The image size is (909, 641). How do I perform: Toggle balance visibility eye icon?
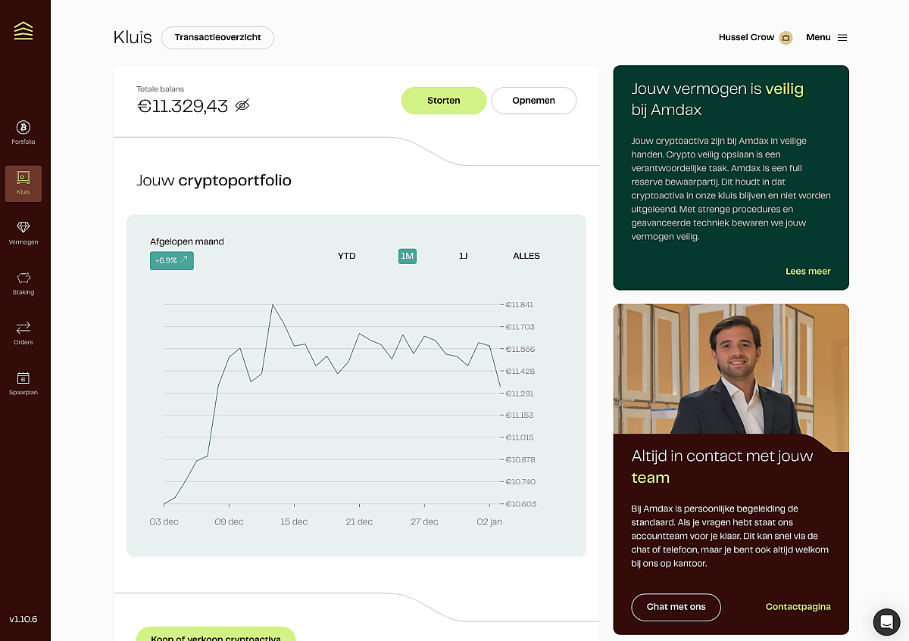242,105
